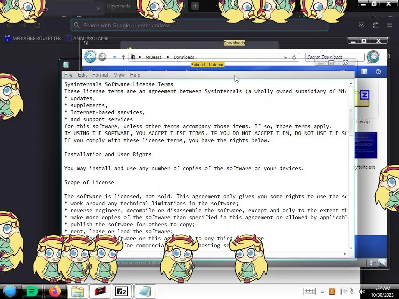Click the "Installation and User Rights" heading
The image size is (399, 299).
[108, 154]
